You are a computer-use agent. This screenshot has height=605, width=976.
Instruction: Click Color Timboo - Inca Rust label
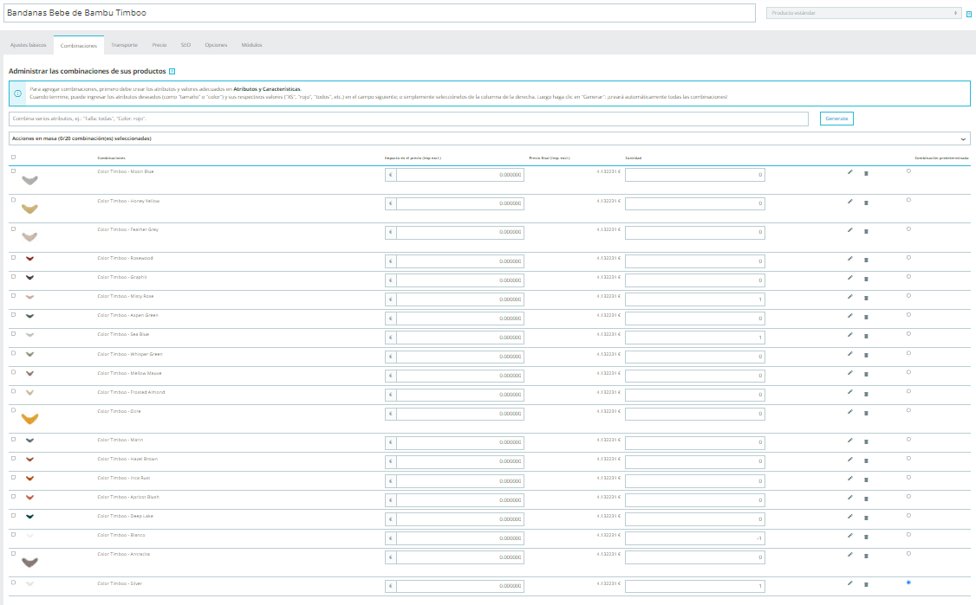124,478
